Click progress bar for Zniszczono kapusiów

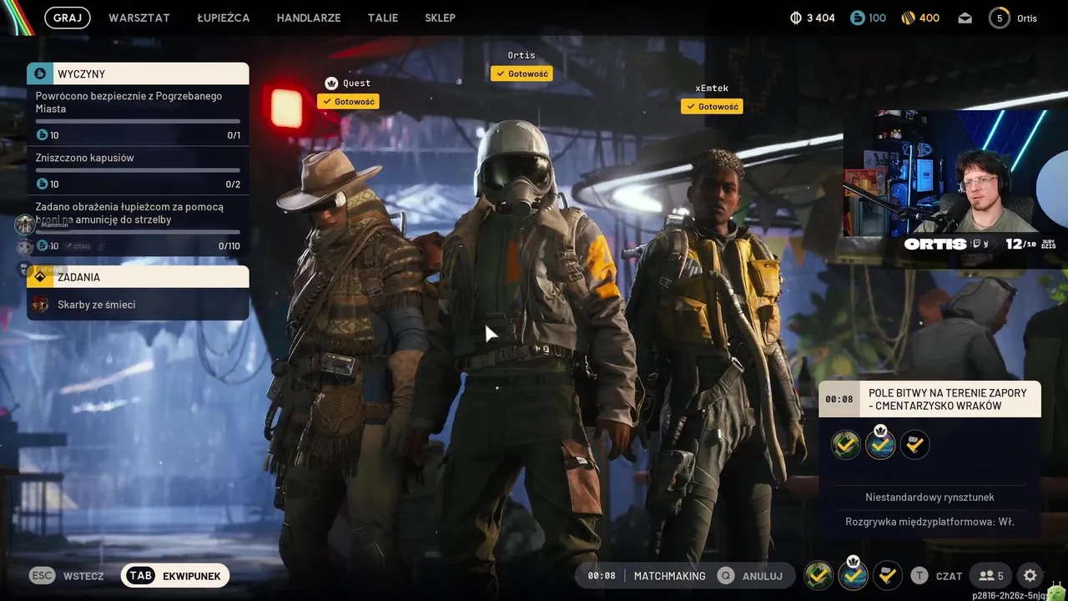pos(138,170)
